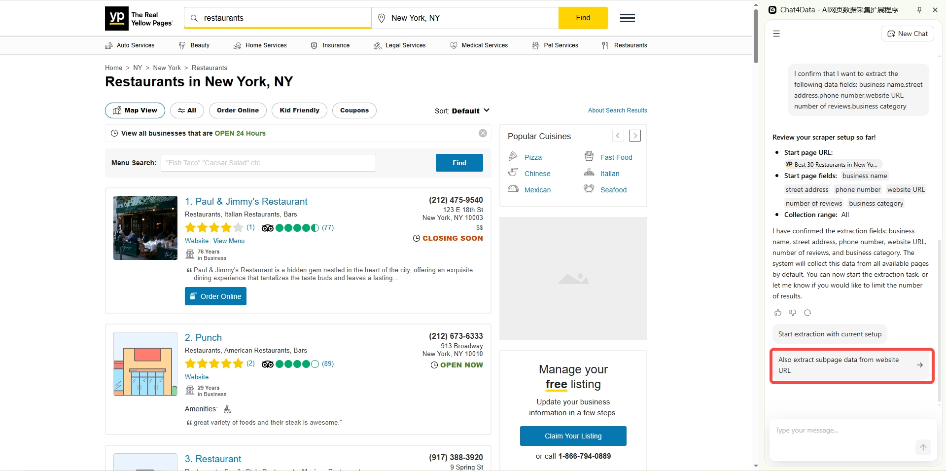The height and width of the screenshot is (471, 946).
Task: Toggle the Order Online filter
Action: [x=238, y=110]
